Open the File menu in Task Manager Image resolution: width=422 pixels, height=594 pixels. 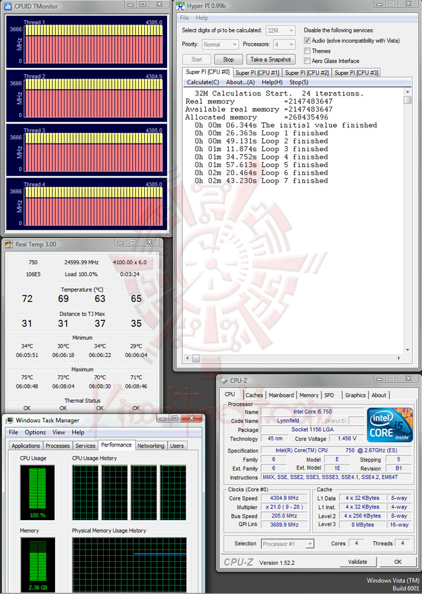pyautogui.click(x=13, y=432)
